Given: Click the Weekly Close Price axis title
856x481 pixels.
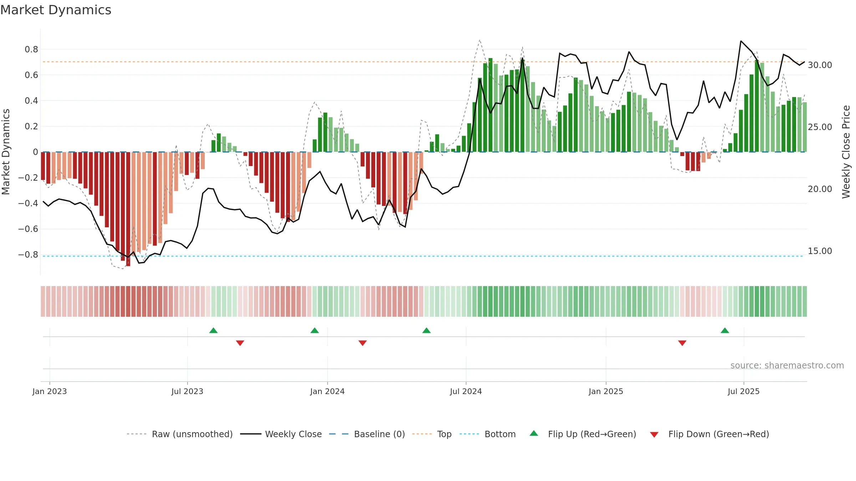Looking at the screenshot, I should [x=846, y=152].
